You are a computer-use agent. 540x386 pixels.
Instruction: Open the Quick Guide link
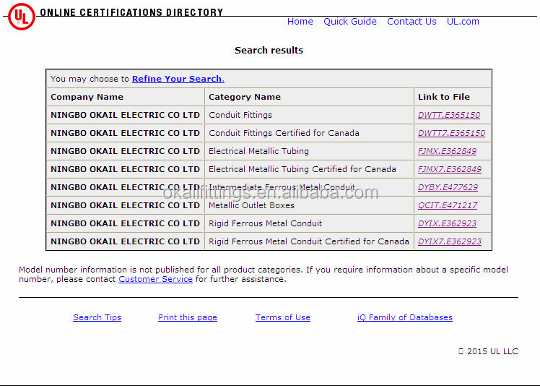(350, 22)
